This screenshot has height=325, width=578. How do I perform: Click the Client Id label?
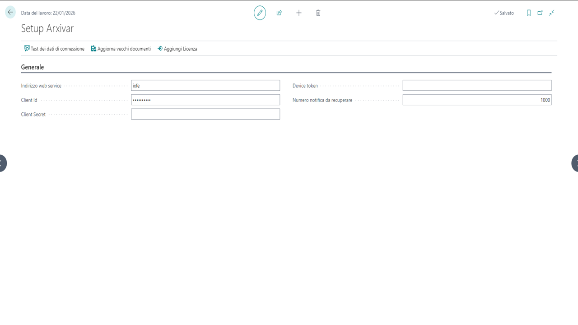click(29, 100)
